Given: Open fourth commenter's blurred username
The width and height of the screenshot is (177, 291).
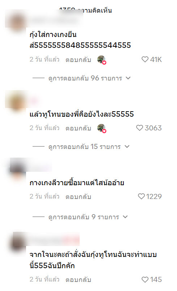Looking at the screenshot, I should tap(54, 239).
